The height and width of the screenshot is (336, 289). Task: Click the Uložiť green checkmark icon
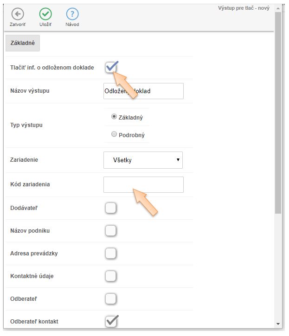click(x=45, y=14)
